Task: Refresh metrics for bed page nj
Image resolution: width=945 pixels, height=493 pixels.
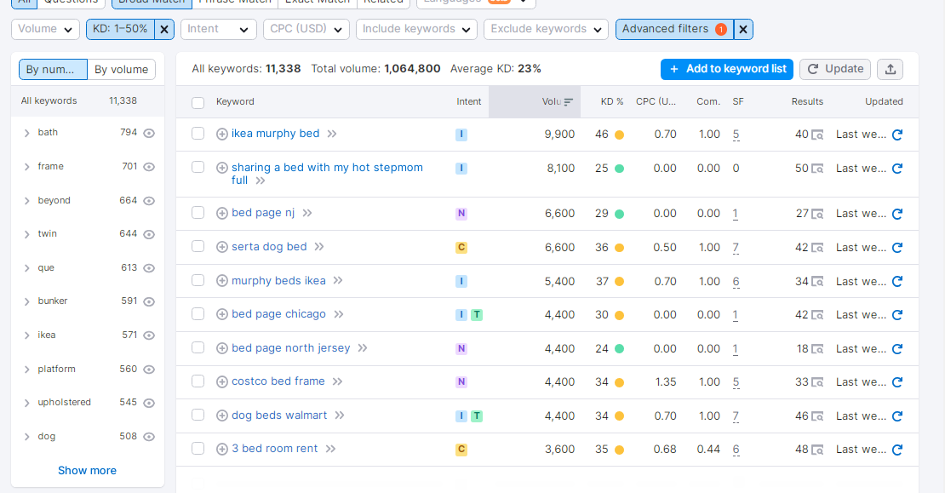Action: [896, 214]
